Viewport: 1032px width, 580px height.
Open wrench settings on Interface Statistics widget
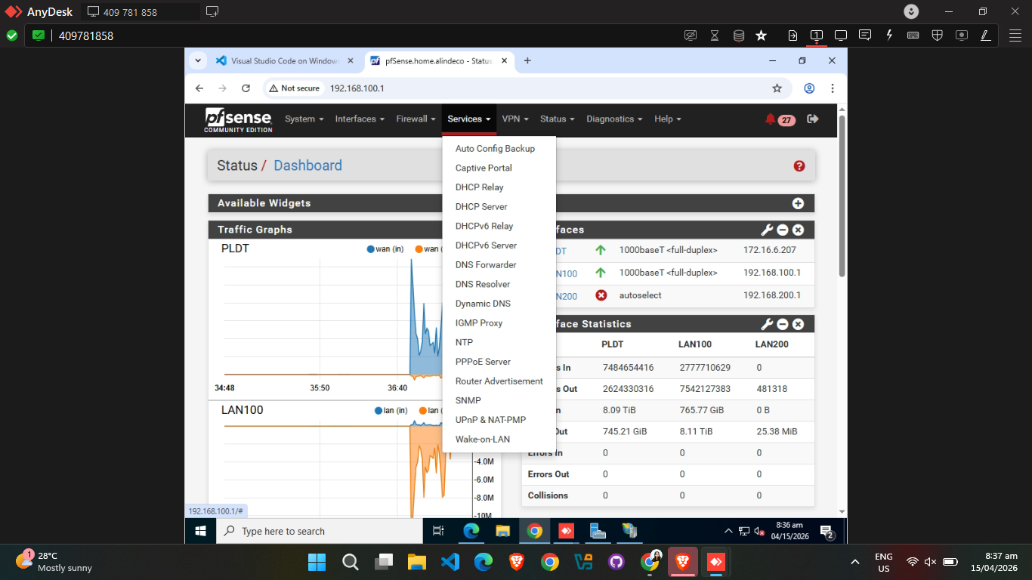click(x=767, y=324)
